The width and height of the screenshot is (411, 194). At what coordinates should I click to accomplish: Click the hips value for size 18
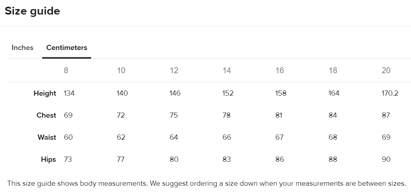333,159
